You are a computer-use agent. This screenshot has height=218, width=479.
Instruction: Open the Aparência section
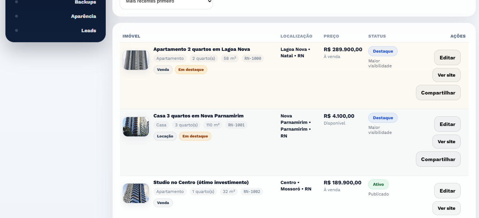[83, 16]
